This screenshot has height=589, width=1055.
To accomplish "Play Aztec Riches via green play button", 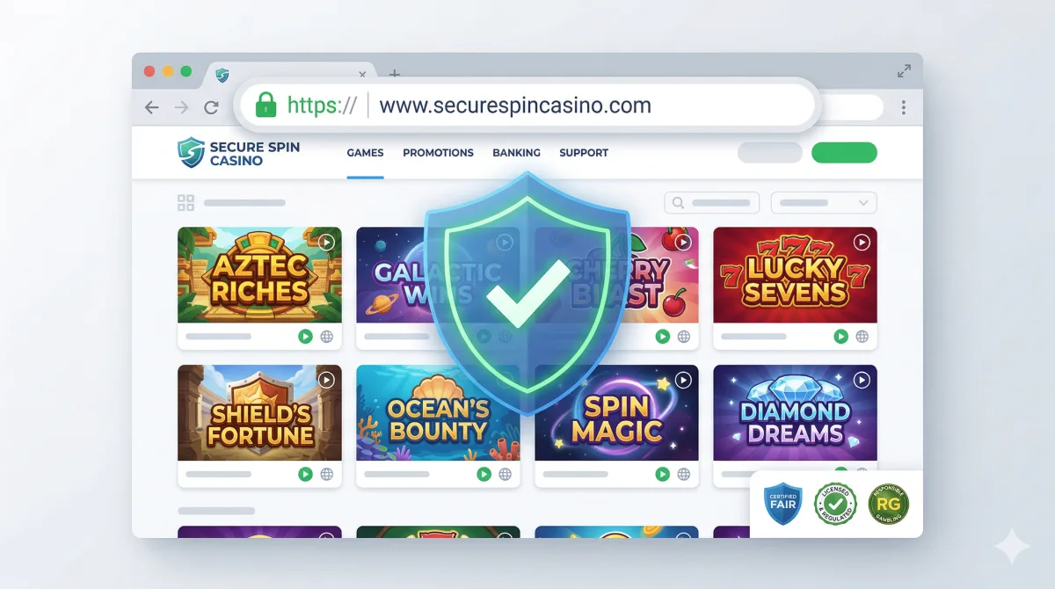I will click(305, 336).
